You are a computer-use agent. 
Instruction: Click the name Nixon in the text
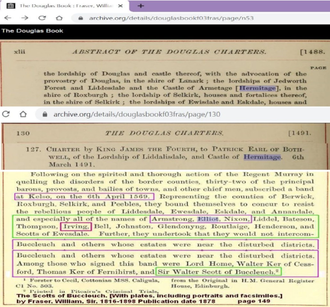coord(236,219)
